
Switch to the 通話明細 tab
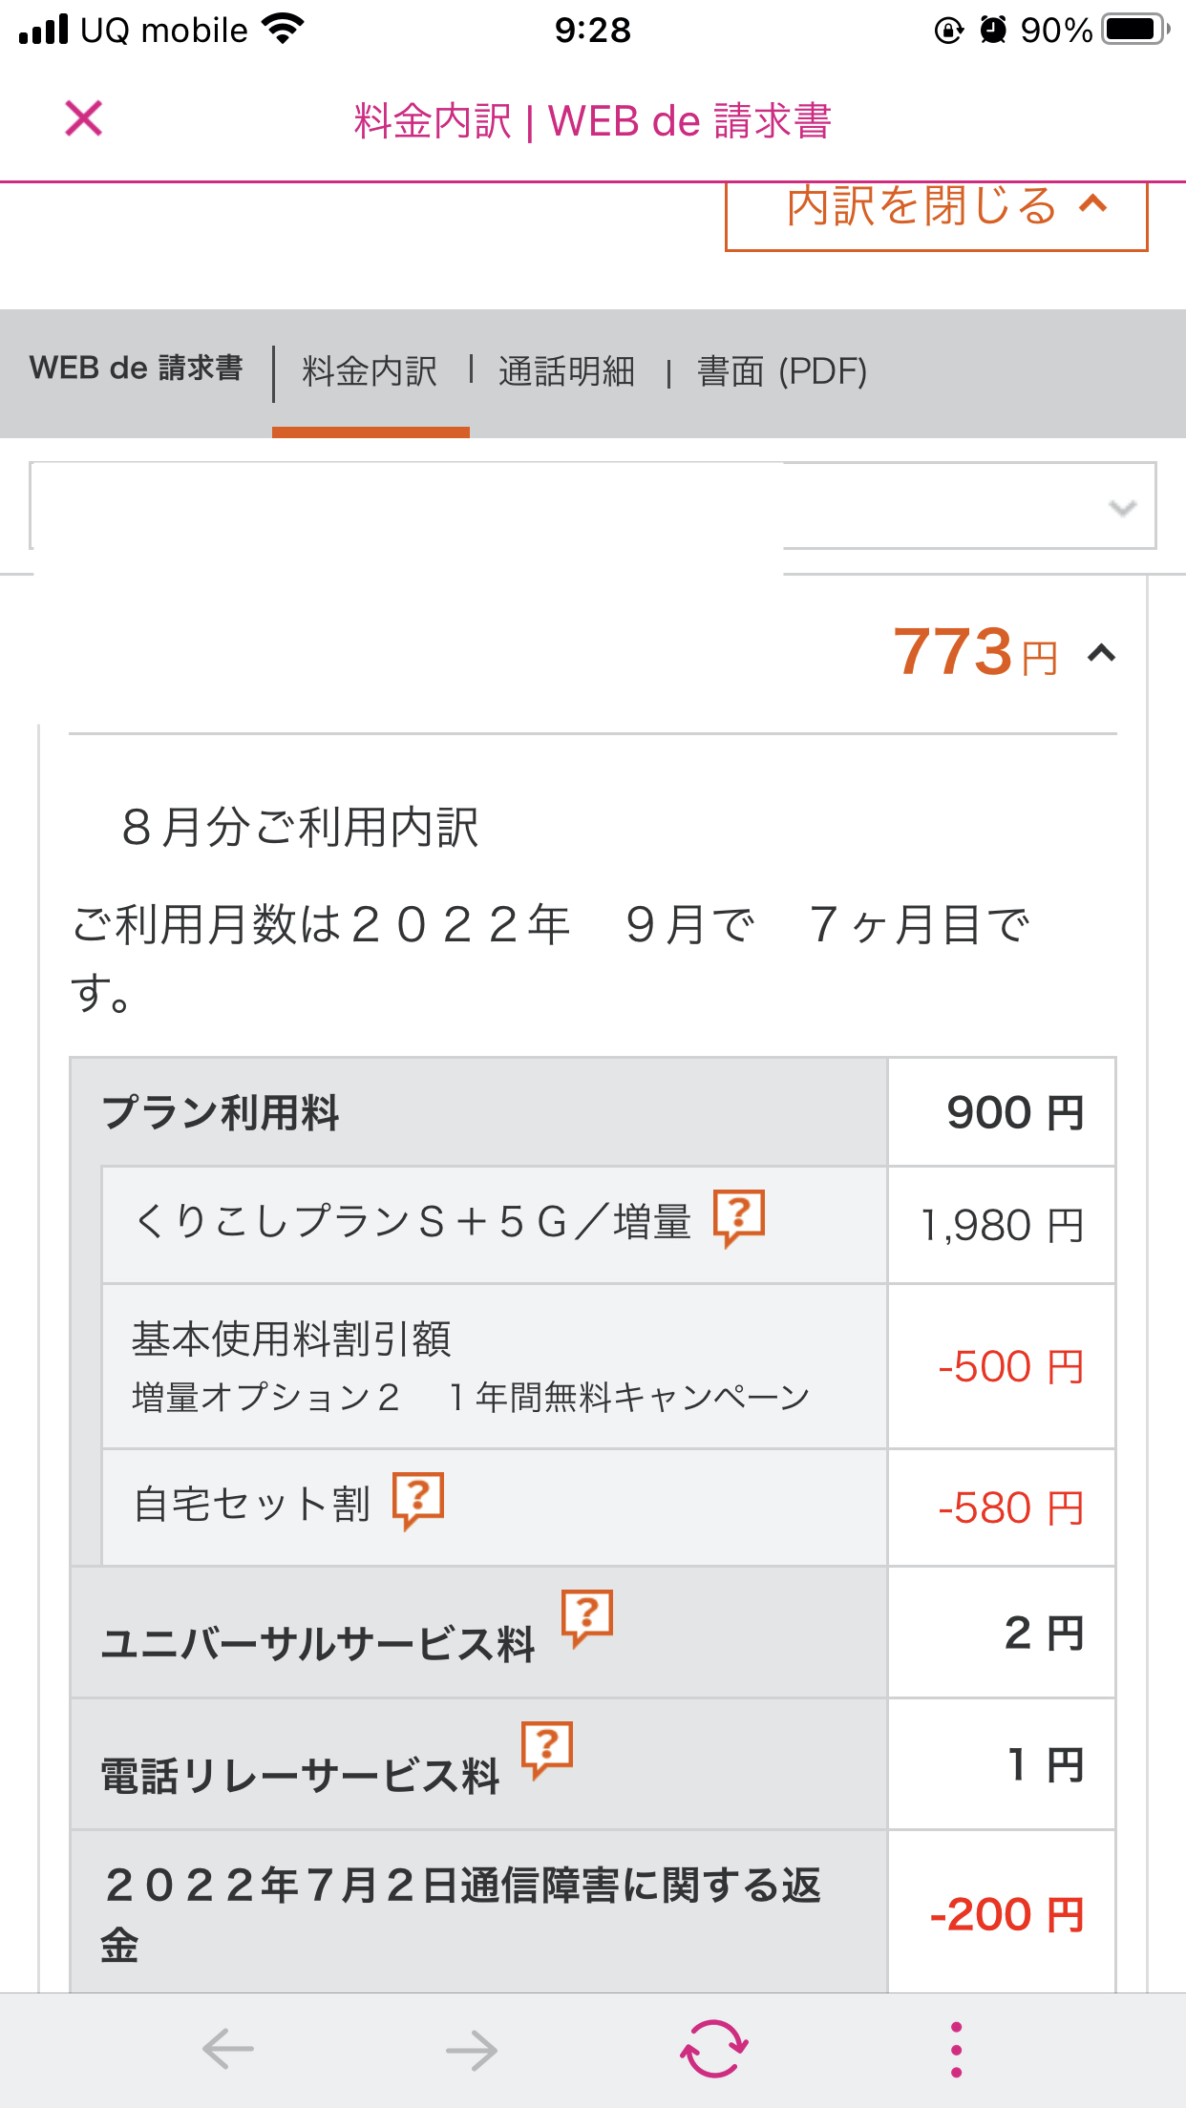coord(566,371)
